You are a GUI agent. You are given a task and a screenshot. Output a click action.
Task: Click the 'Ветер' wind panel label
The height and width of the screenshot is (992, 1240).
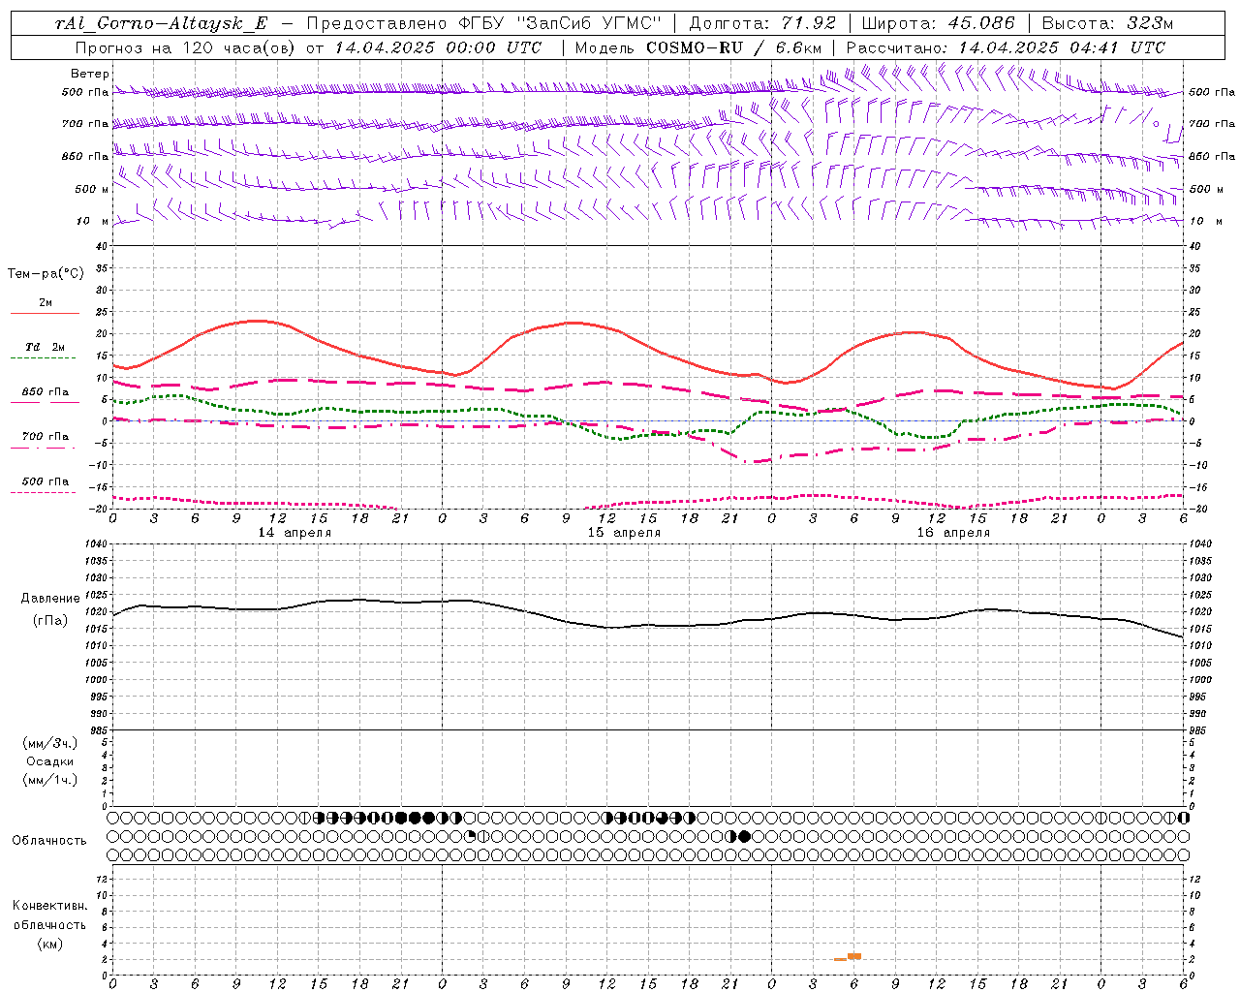coord(90,74)
